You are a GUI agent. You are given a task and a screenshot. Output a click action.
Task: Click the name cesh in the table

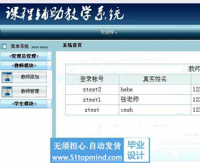(x=127, y=110)
